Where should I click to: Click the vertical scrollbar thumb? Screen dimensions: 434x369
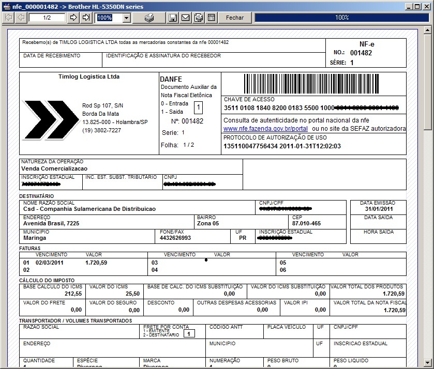pos(427,82)
